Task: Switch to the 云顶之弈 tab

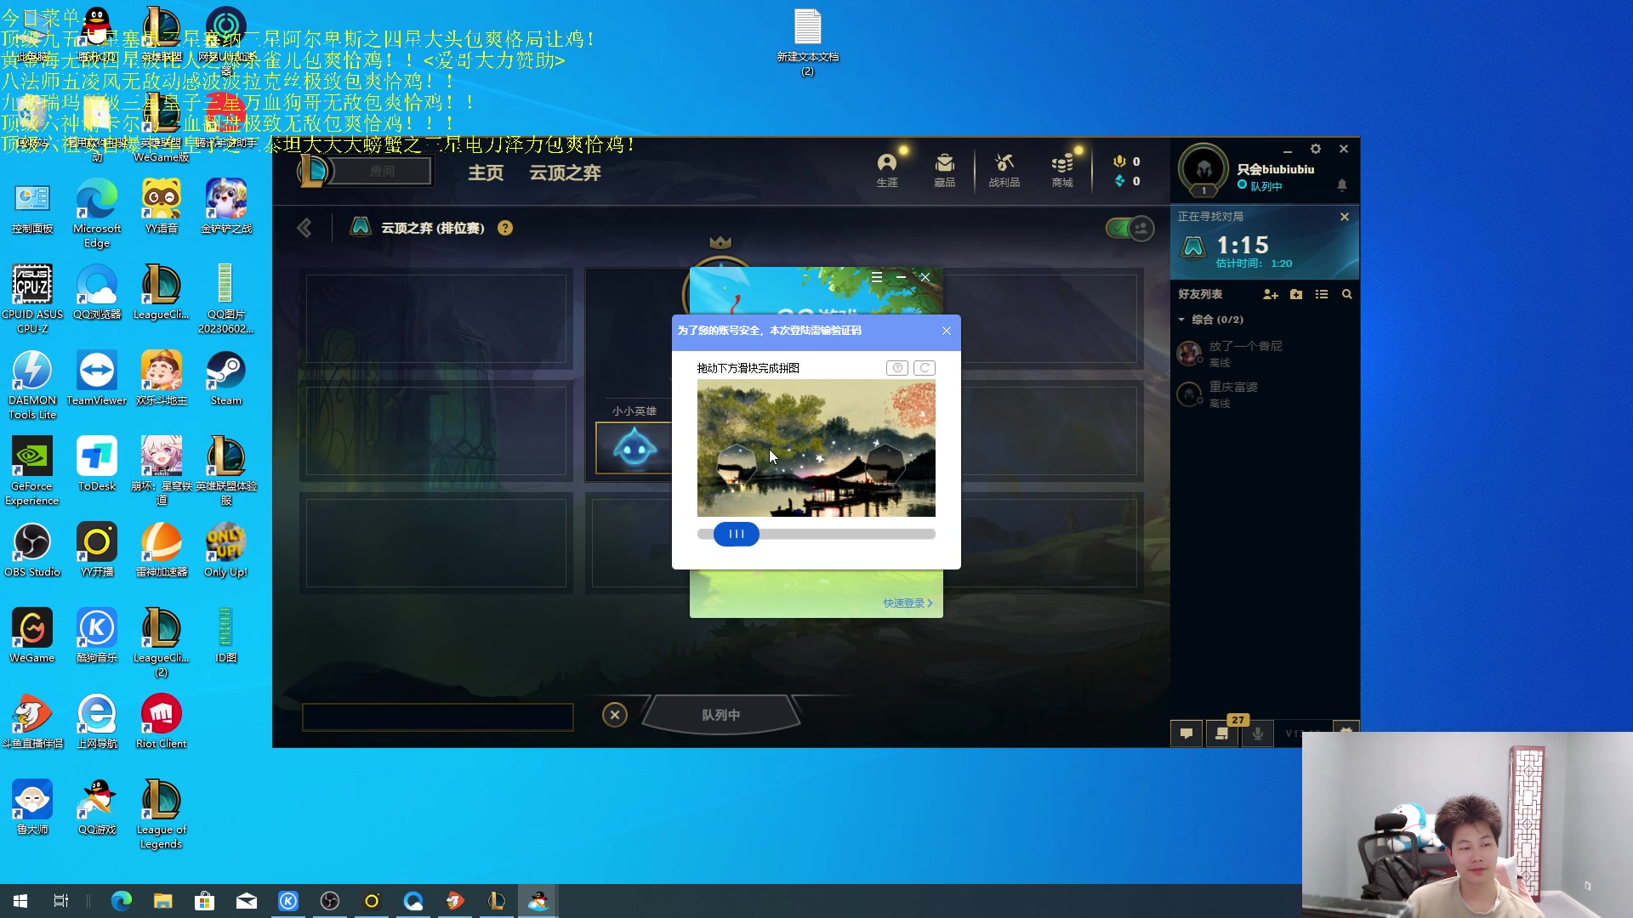Action: (x=565, y=173)
